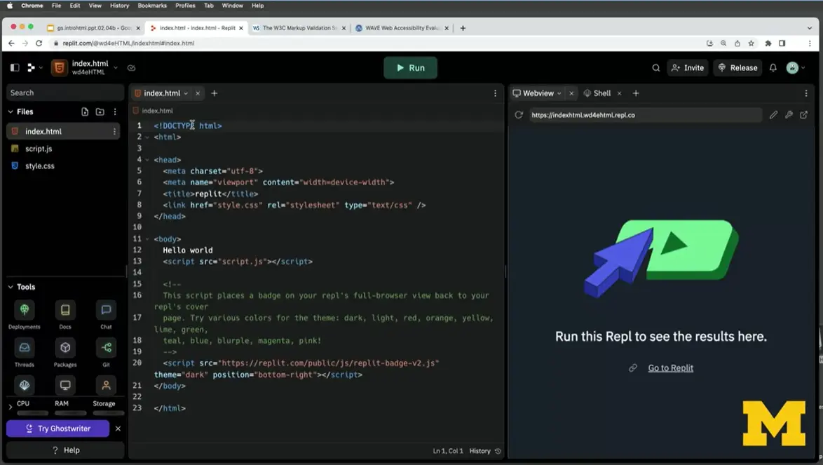The image size is (823, 465).
Task: Open the Webview tab dropdown arrow
Action: coord(559,93)
